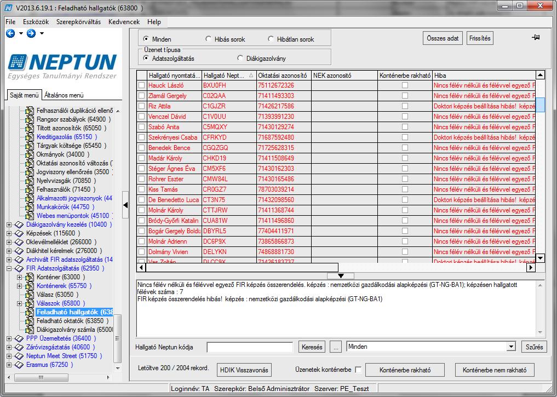Open the Minden filter combo box

tap(511, 347)
